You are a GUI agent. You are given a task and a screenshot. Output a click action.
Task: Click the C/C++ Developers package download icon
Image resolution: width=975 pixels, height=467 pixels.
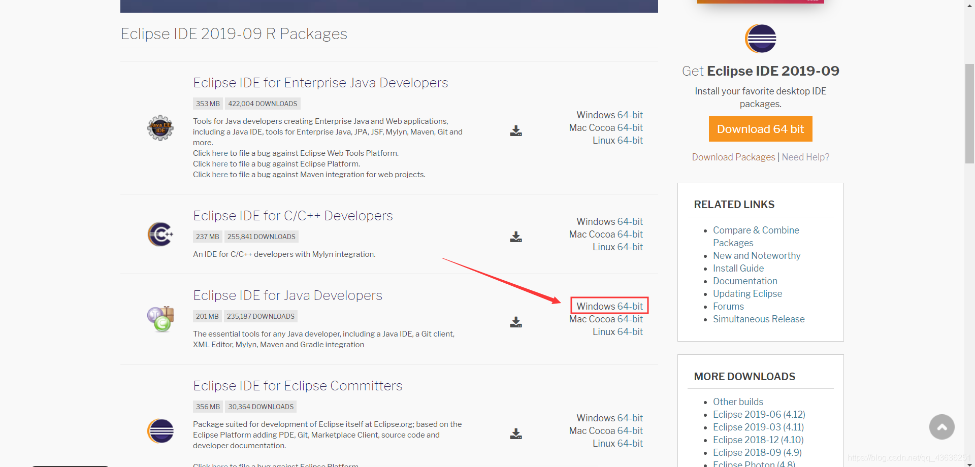point(516,237)
